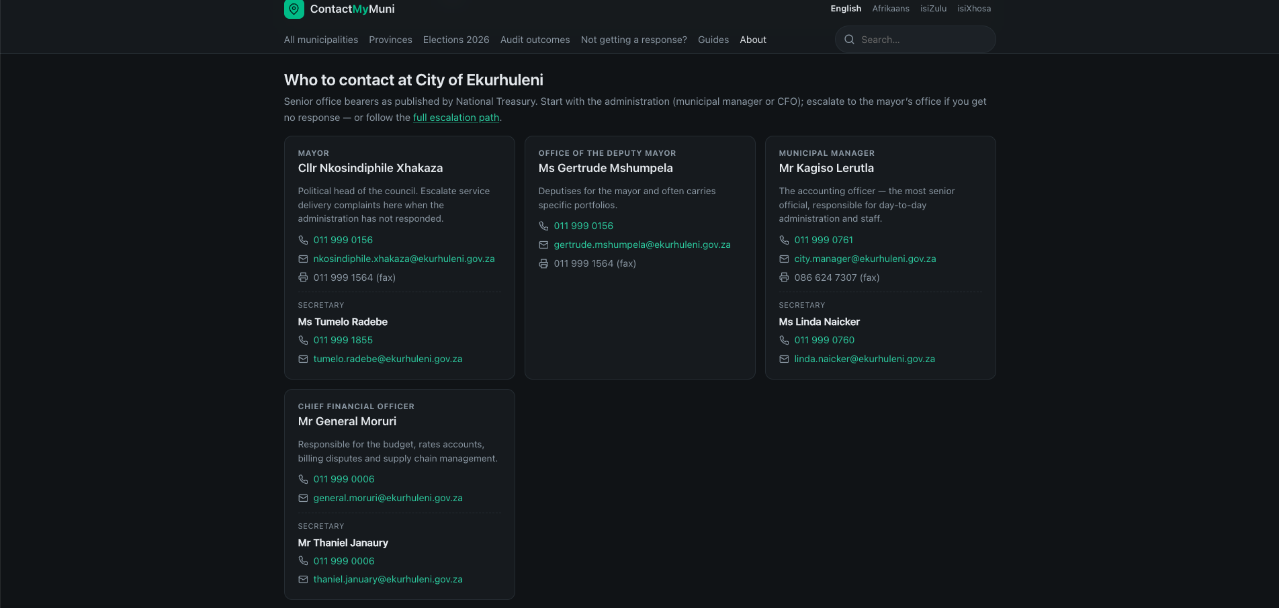Screen dimensions: 1279x608
Task: Click envelope icon beside city.manager email
Action: pos(784,259)
